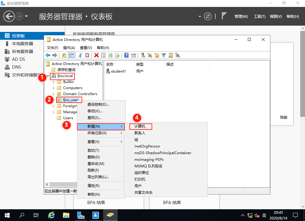
Task: Expand the Computers tree node
Action: click(54, 88)
